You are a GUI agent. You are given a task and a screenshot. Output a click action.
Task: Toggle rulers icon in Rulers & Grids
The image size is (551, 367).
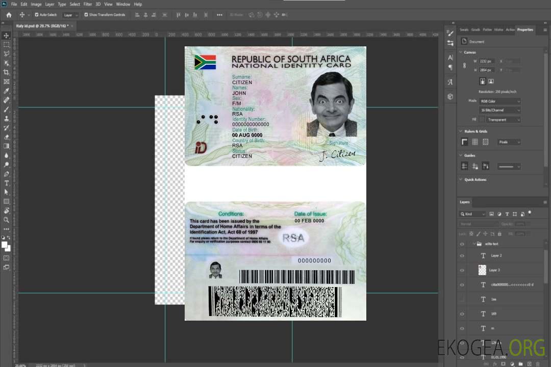465,142
